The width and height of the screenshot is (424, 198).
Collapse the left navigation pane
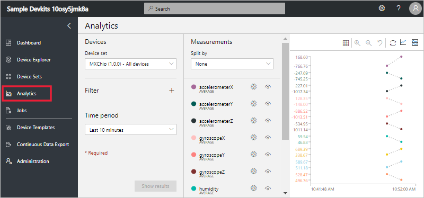click(x=69, y=25)
